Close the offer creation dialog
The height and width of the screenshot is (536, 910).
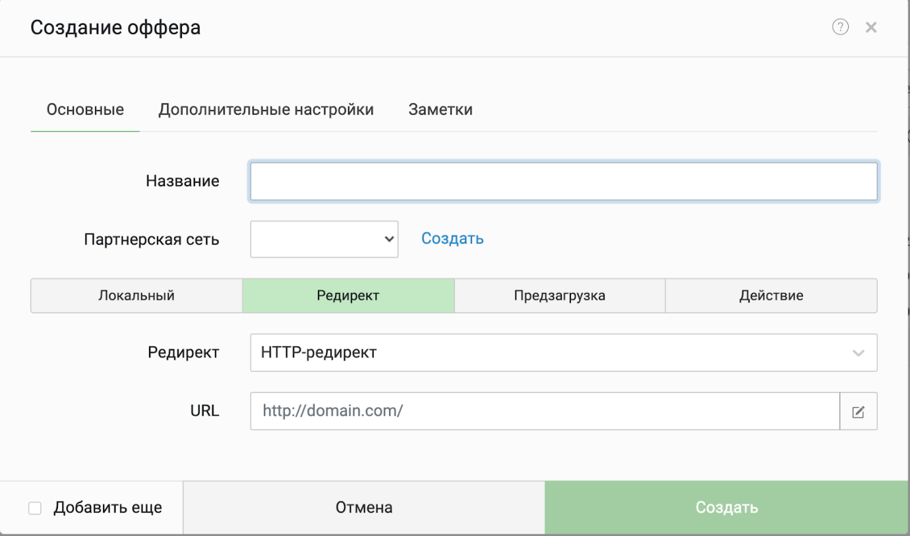[871, 28]
